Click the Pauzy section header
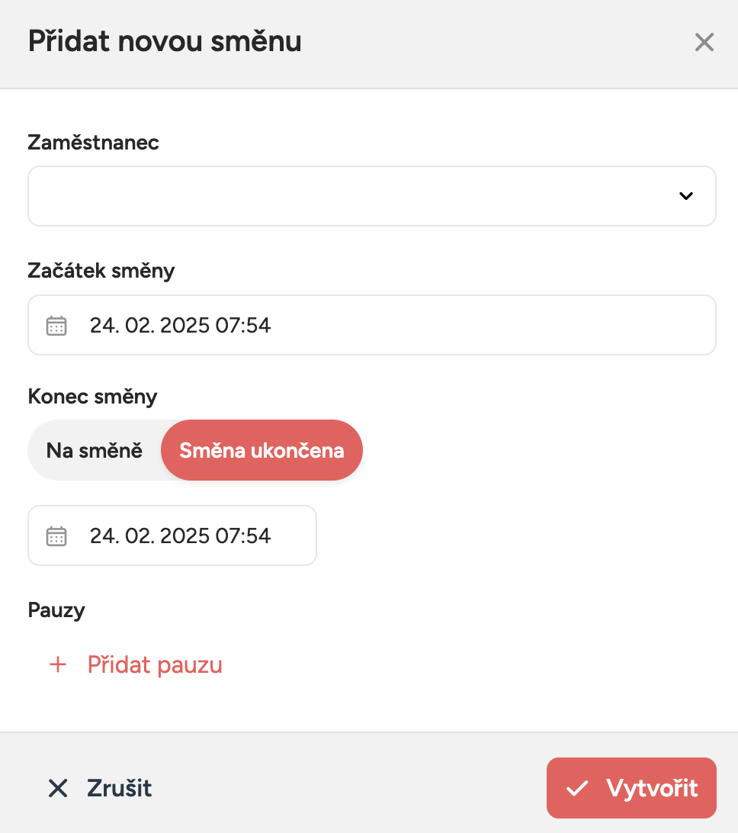738x833 pixels. pos(56,609)
